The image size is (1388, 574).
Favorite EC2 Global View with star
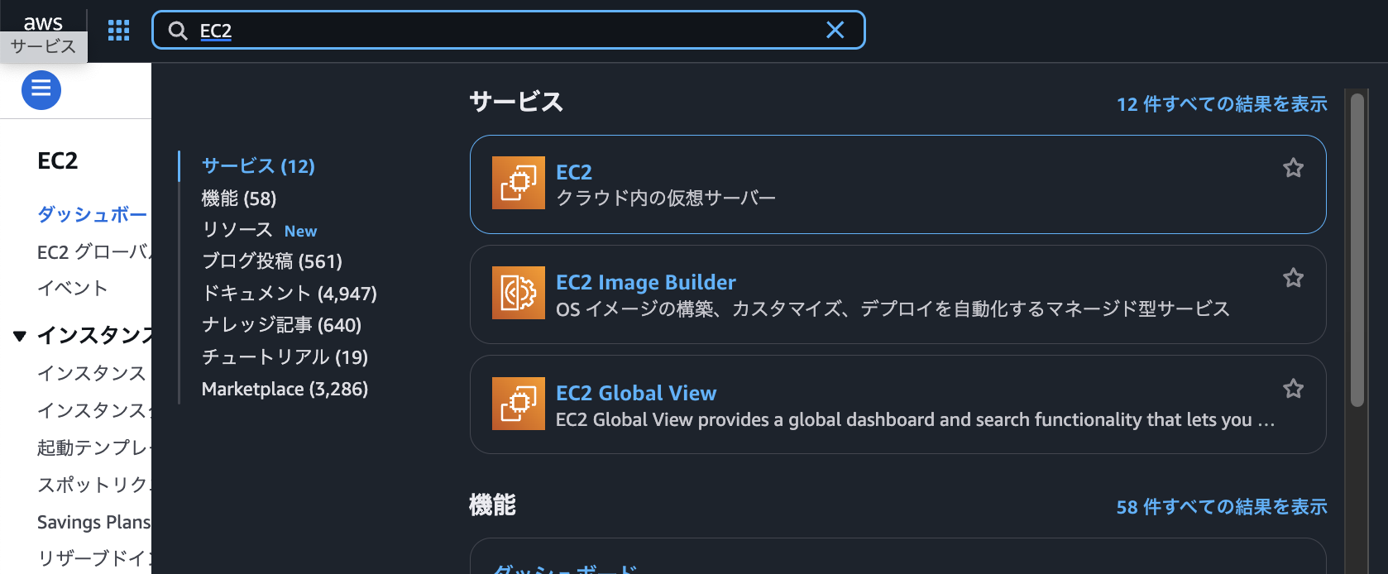pos(1293,389)
